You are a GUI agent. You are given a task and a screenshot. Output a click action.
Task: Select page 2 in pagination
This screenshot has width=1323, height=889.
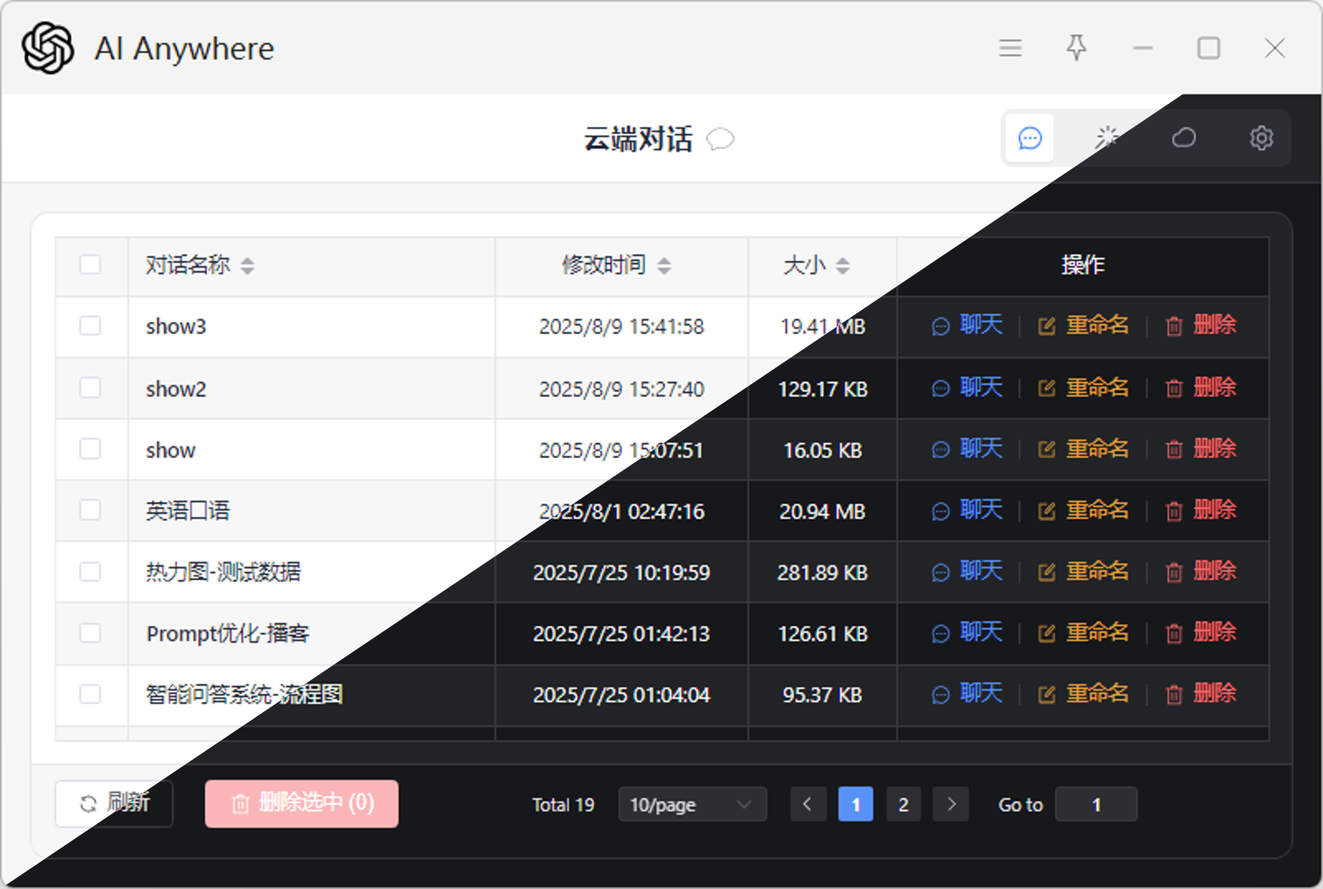tap(904, 804)
